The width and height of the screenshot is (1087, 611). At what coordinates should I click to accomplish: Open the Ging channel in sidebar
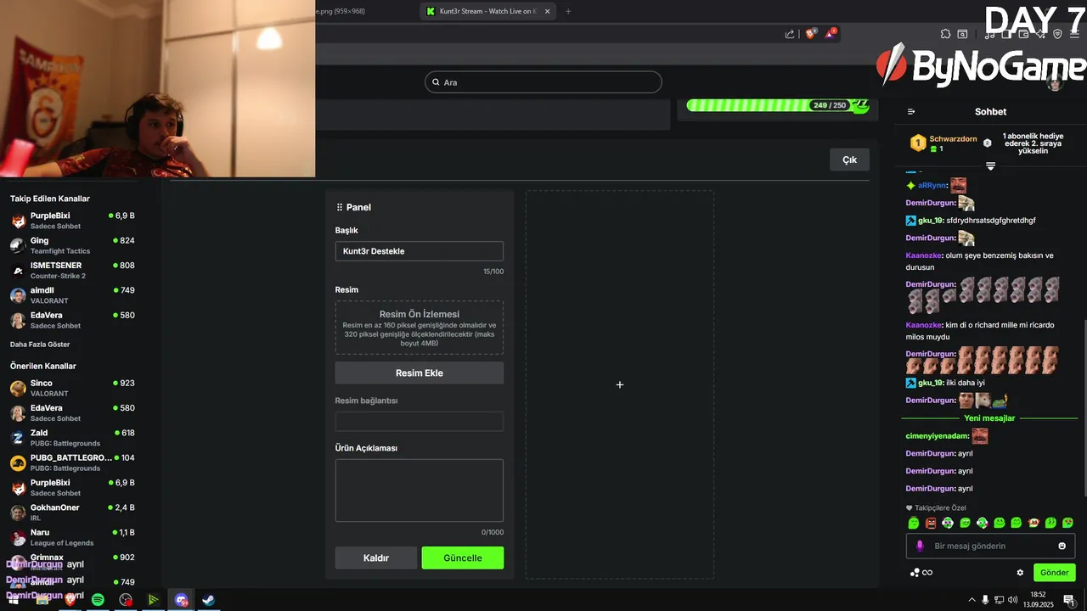(72, 245)
